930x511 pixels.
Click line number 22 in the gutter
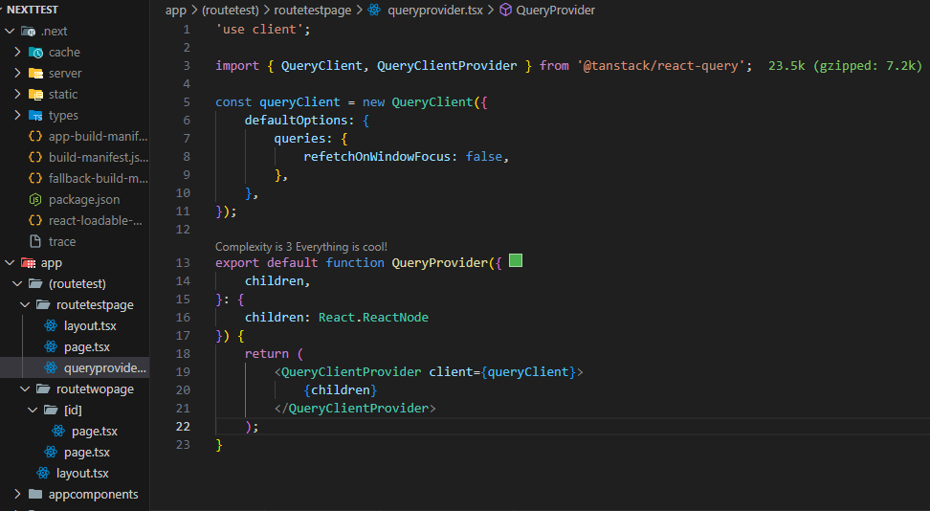pos(183,426)
